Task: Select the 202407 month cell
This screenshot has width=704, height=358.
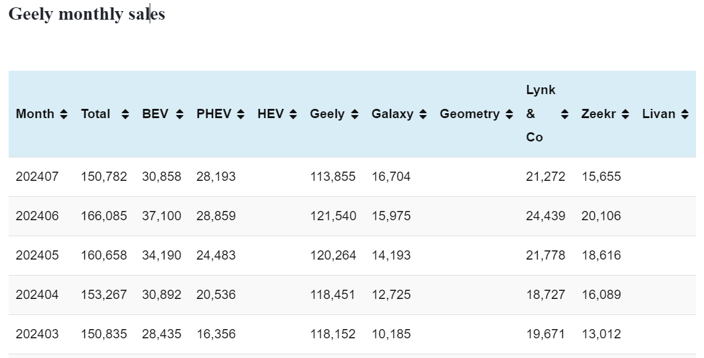Action: (x=38, y=177)
